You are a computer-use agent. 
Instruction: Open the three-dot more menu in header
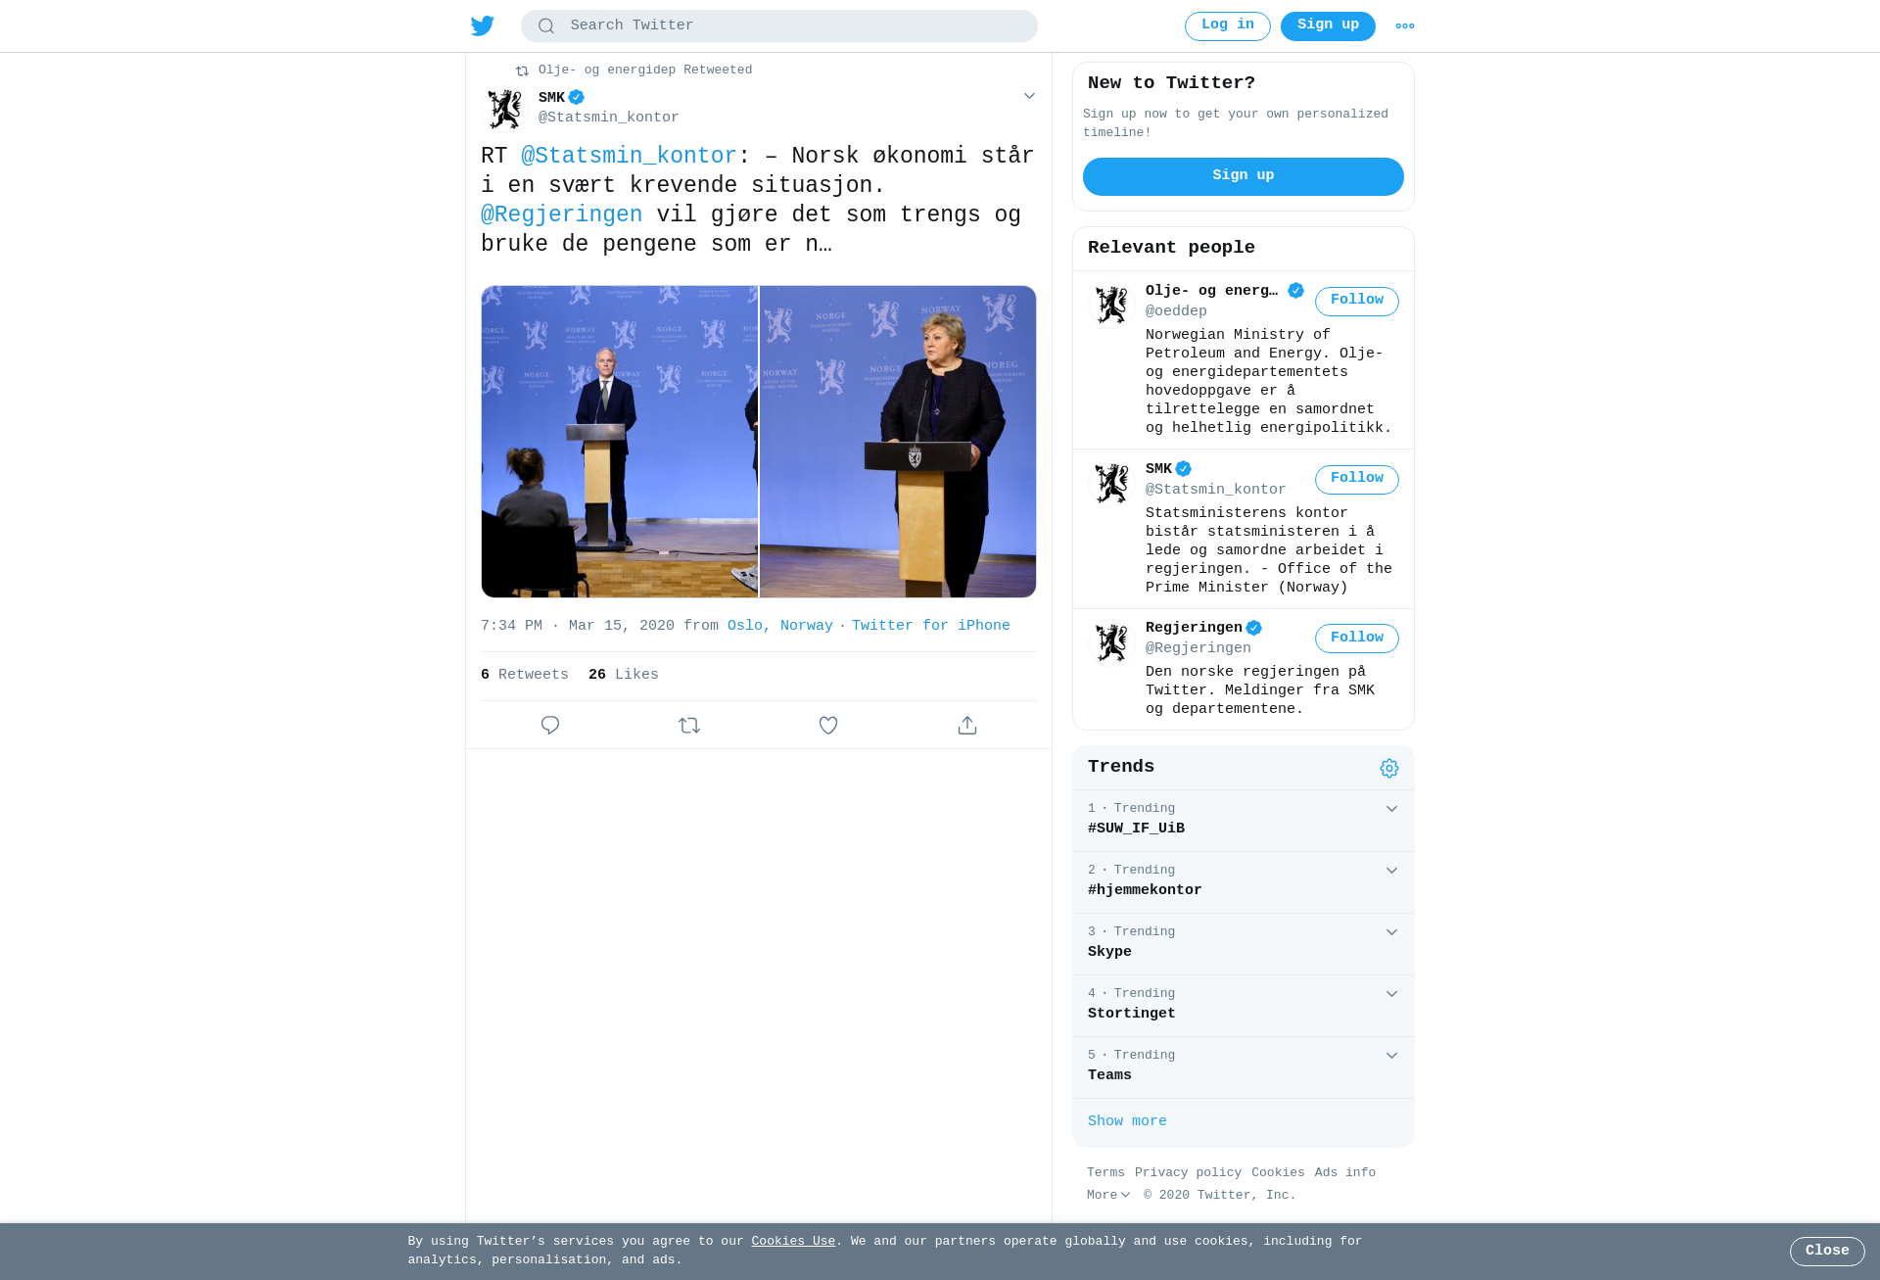coord(1405,25)
